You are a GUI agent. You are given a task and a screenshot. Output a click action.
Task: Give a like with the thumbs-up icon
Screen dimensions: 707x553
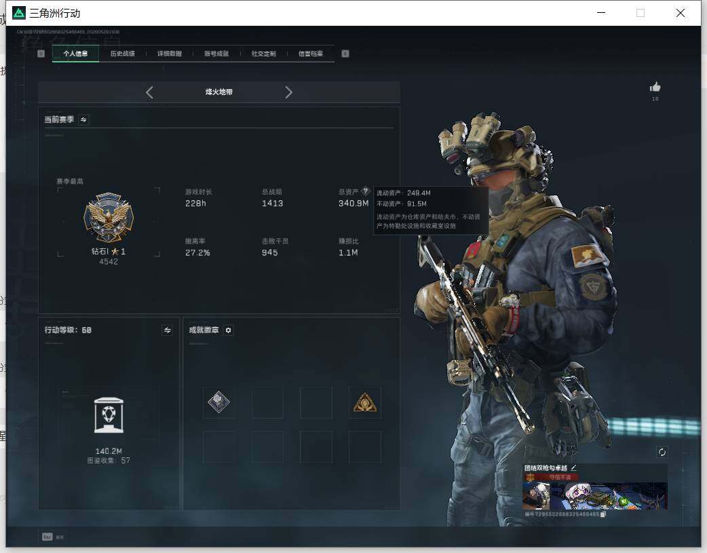655,87
